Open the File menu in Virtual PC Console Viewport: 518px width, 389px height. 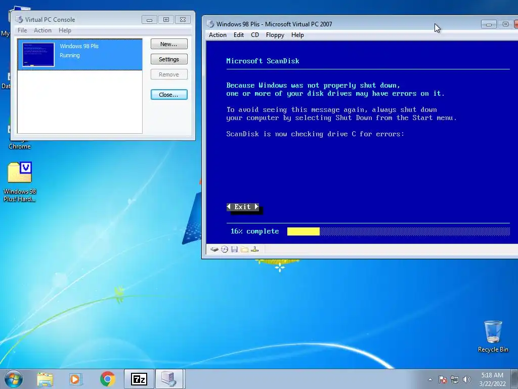click(22, 30)
